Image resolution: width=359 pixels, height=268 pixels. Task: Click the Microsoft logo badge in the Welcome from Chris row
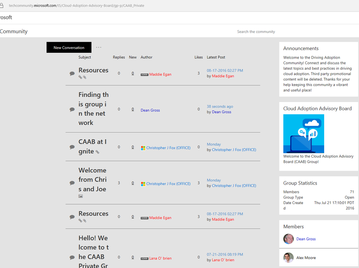[143, 184]
